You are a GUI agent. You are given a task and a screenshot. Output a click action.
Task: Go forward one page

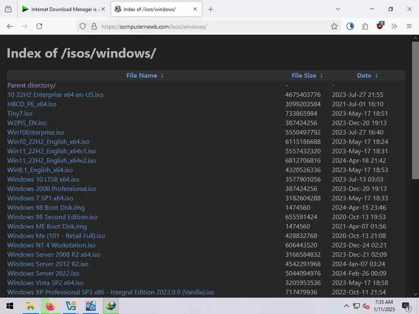tap(25, 26)
